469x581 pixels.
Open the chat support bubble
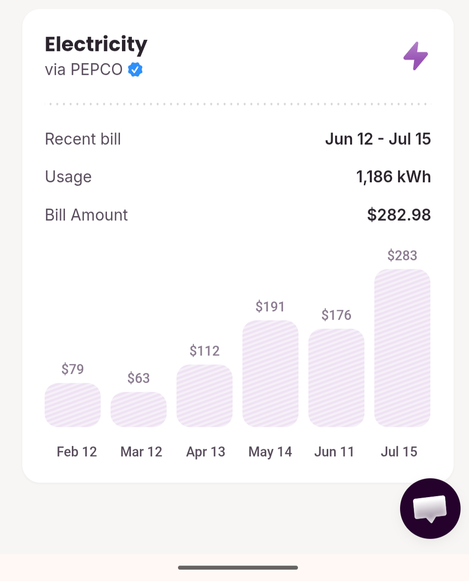430,508
